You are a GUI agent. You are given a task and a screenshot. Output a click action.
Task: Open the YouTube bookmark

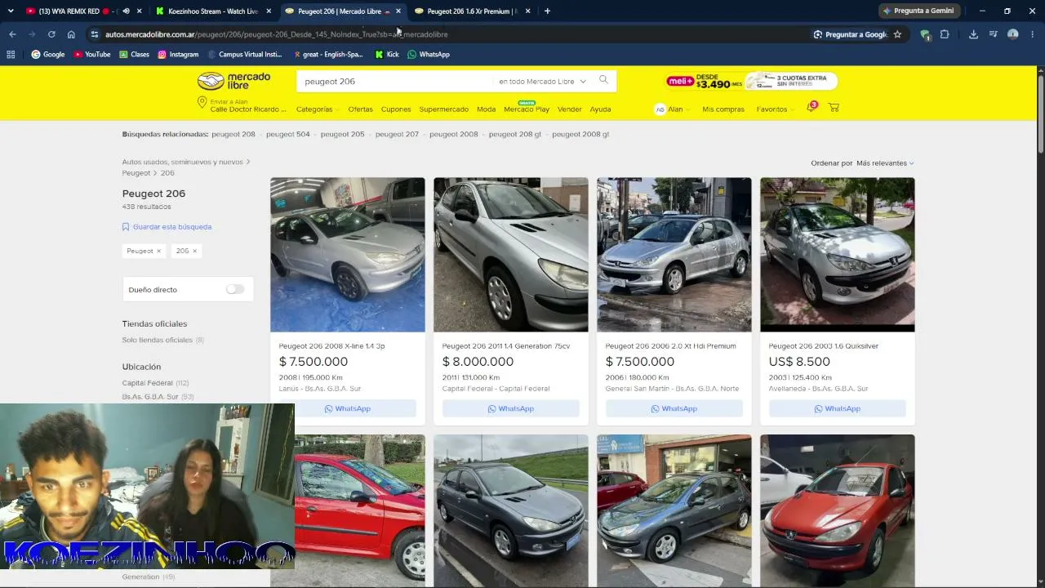point(91,55)
